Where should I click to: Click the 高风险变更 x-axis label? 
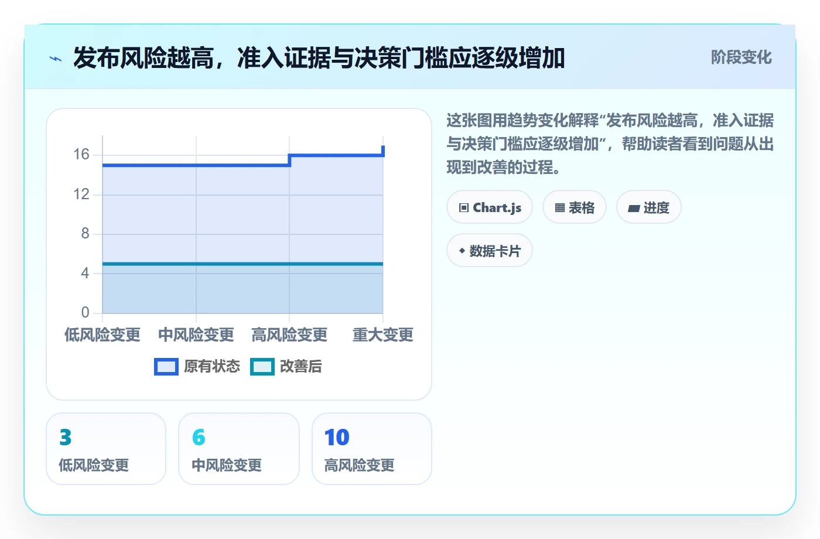[289, 335]
